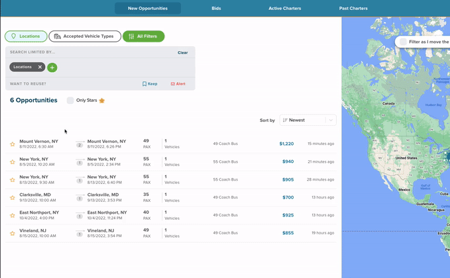
Task: Open Accepted Vehicle Types filter
Action: [x=85, y=36]
